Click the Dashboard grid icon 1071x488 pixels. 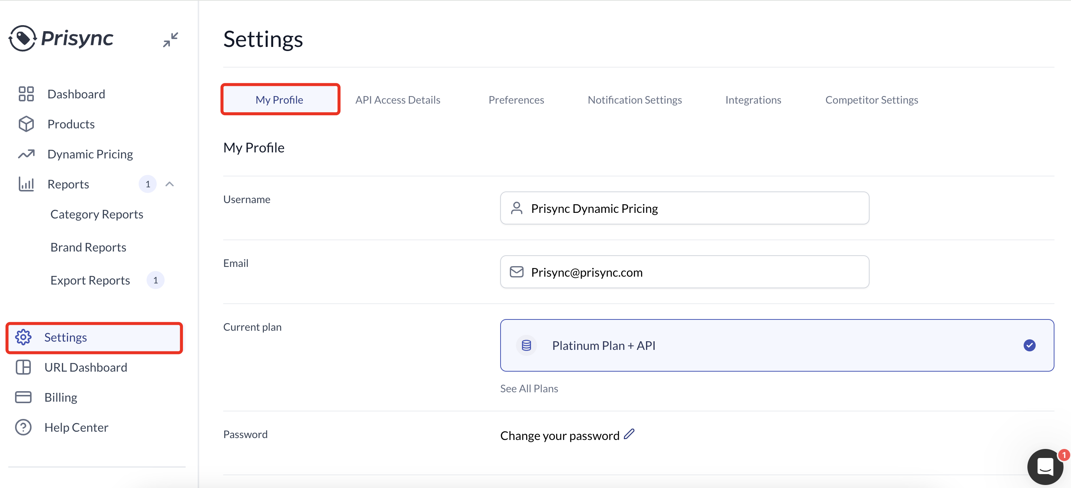point(26,94)
